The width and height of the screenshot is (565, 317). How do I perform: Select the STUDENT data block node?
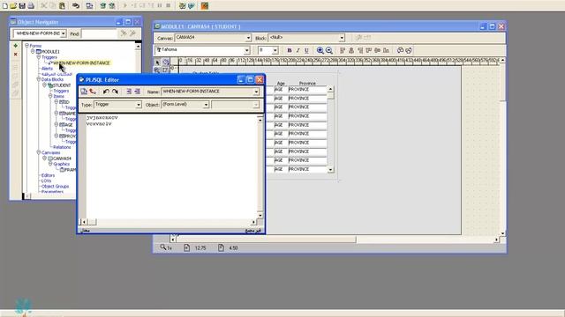tap(62, 85)
